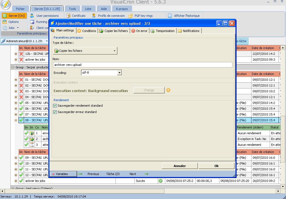Click Afficher l'historique icon
The width and height of the screenshot is (286, 199).
coord(170,16)
